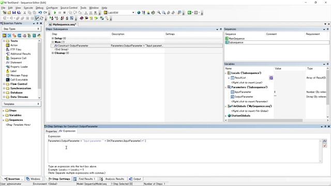This screenshot has height=186, width=331.
Task: Select the InputParameter variable
Action: tap(243, 92)
